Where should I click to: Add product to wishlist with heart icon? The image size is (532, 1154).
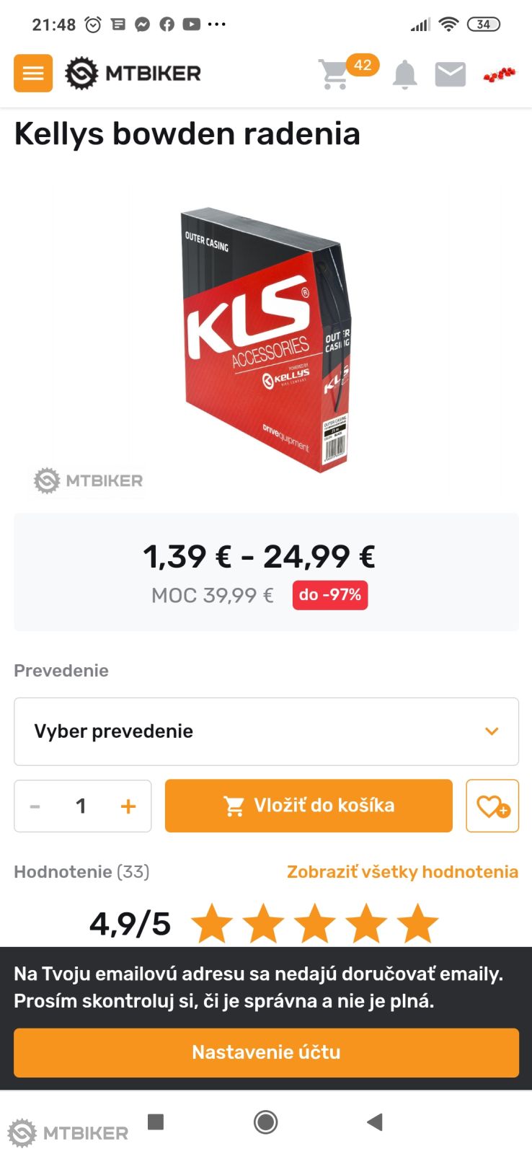click(x=492, y=806)
